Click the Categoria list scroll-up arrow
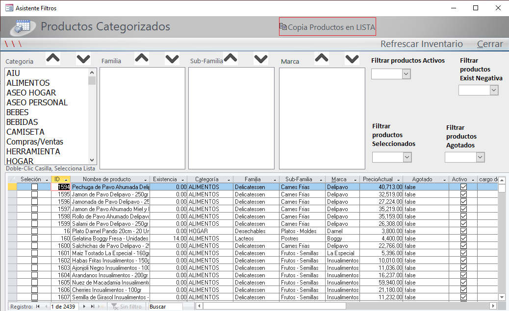The height and width of the screenshot is (311, 509). pyautogui.click(x=92, y=72)
